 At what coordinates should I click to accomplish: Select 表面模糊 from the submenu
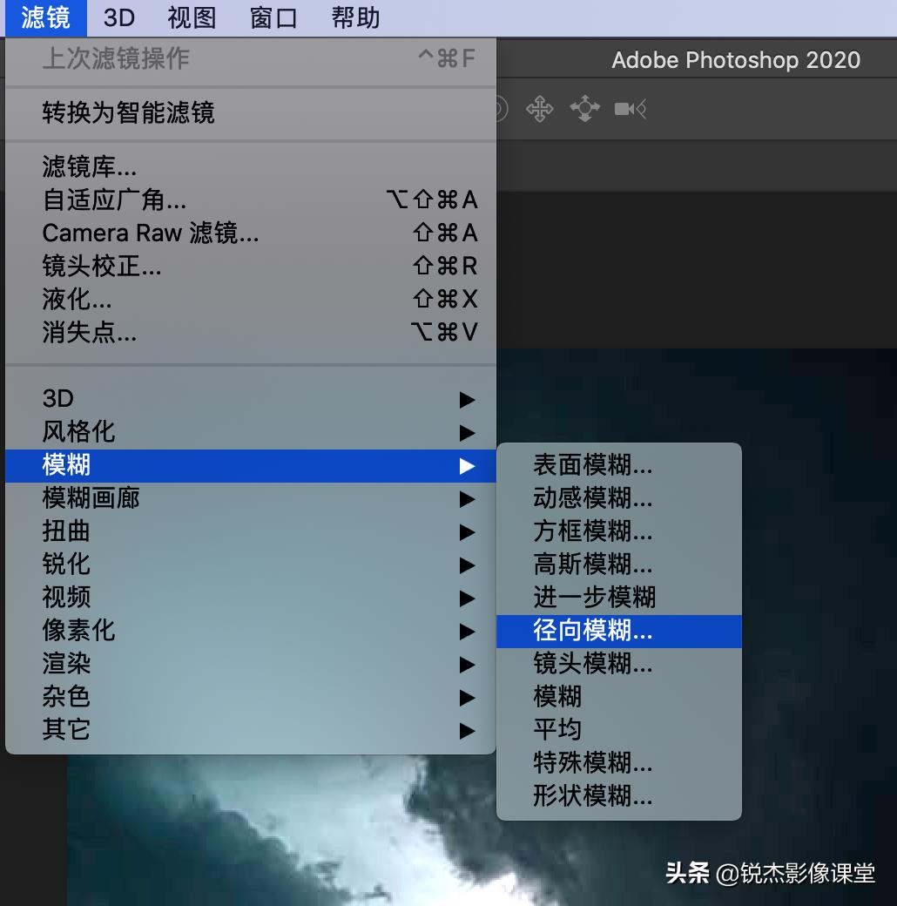pos(593,465)
